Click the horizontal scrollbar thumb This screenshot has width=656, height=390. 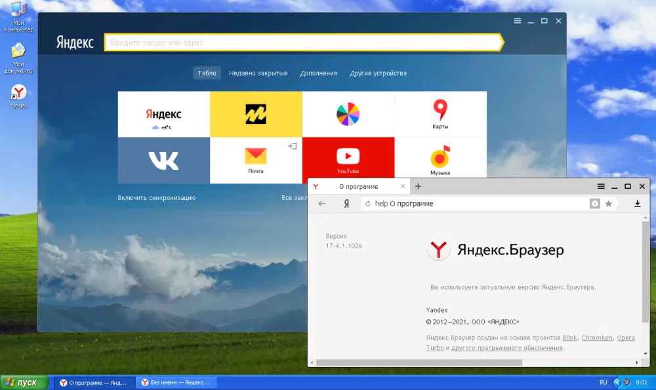click(419, 362)
